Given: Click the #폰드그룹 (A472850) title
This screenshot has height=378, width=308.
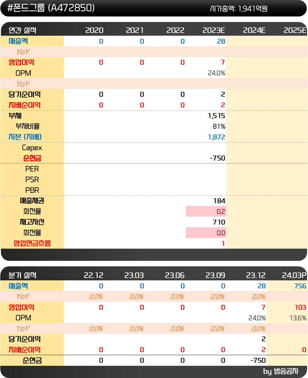Looking at the screenshot, I should pyautogui.click(x=51, y=8).
